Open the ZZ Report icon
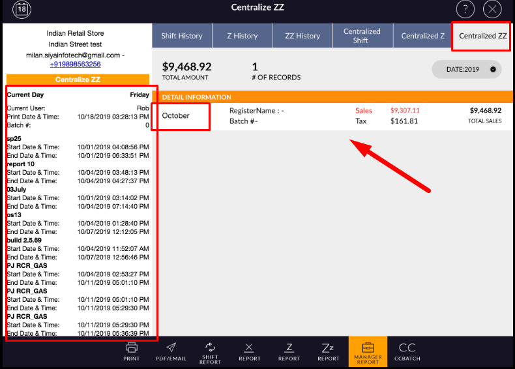The height and width of the screenshot is (369, 515). coord(328,351)
